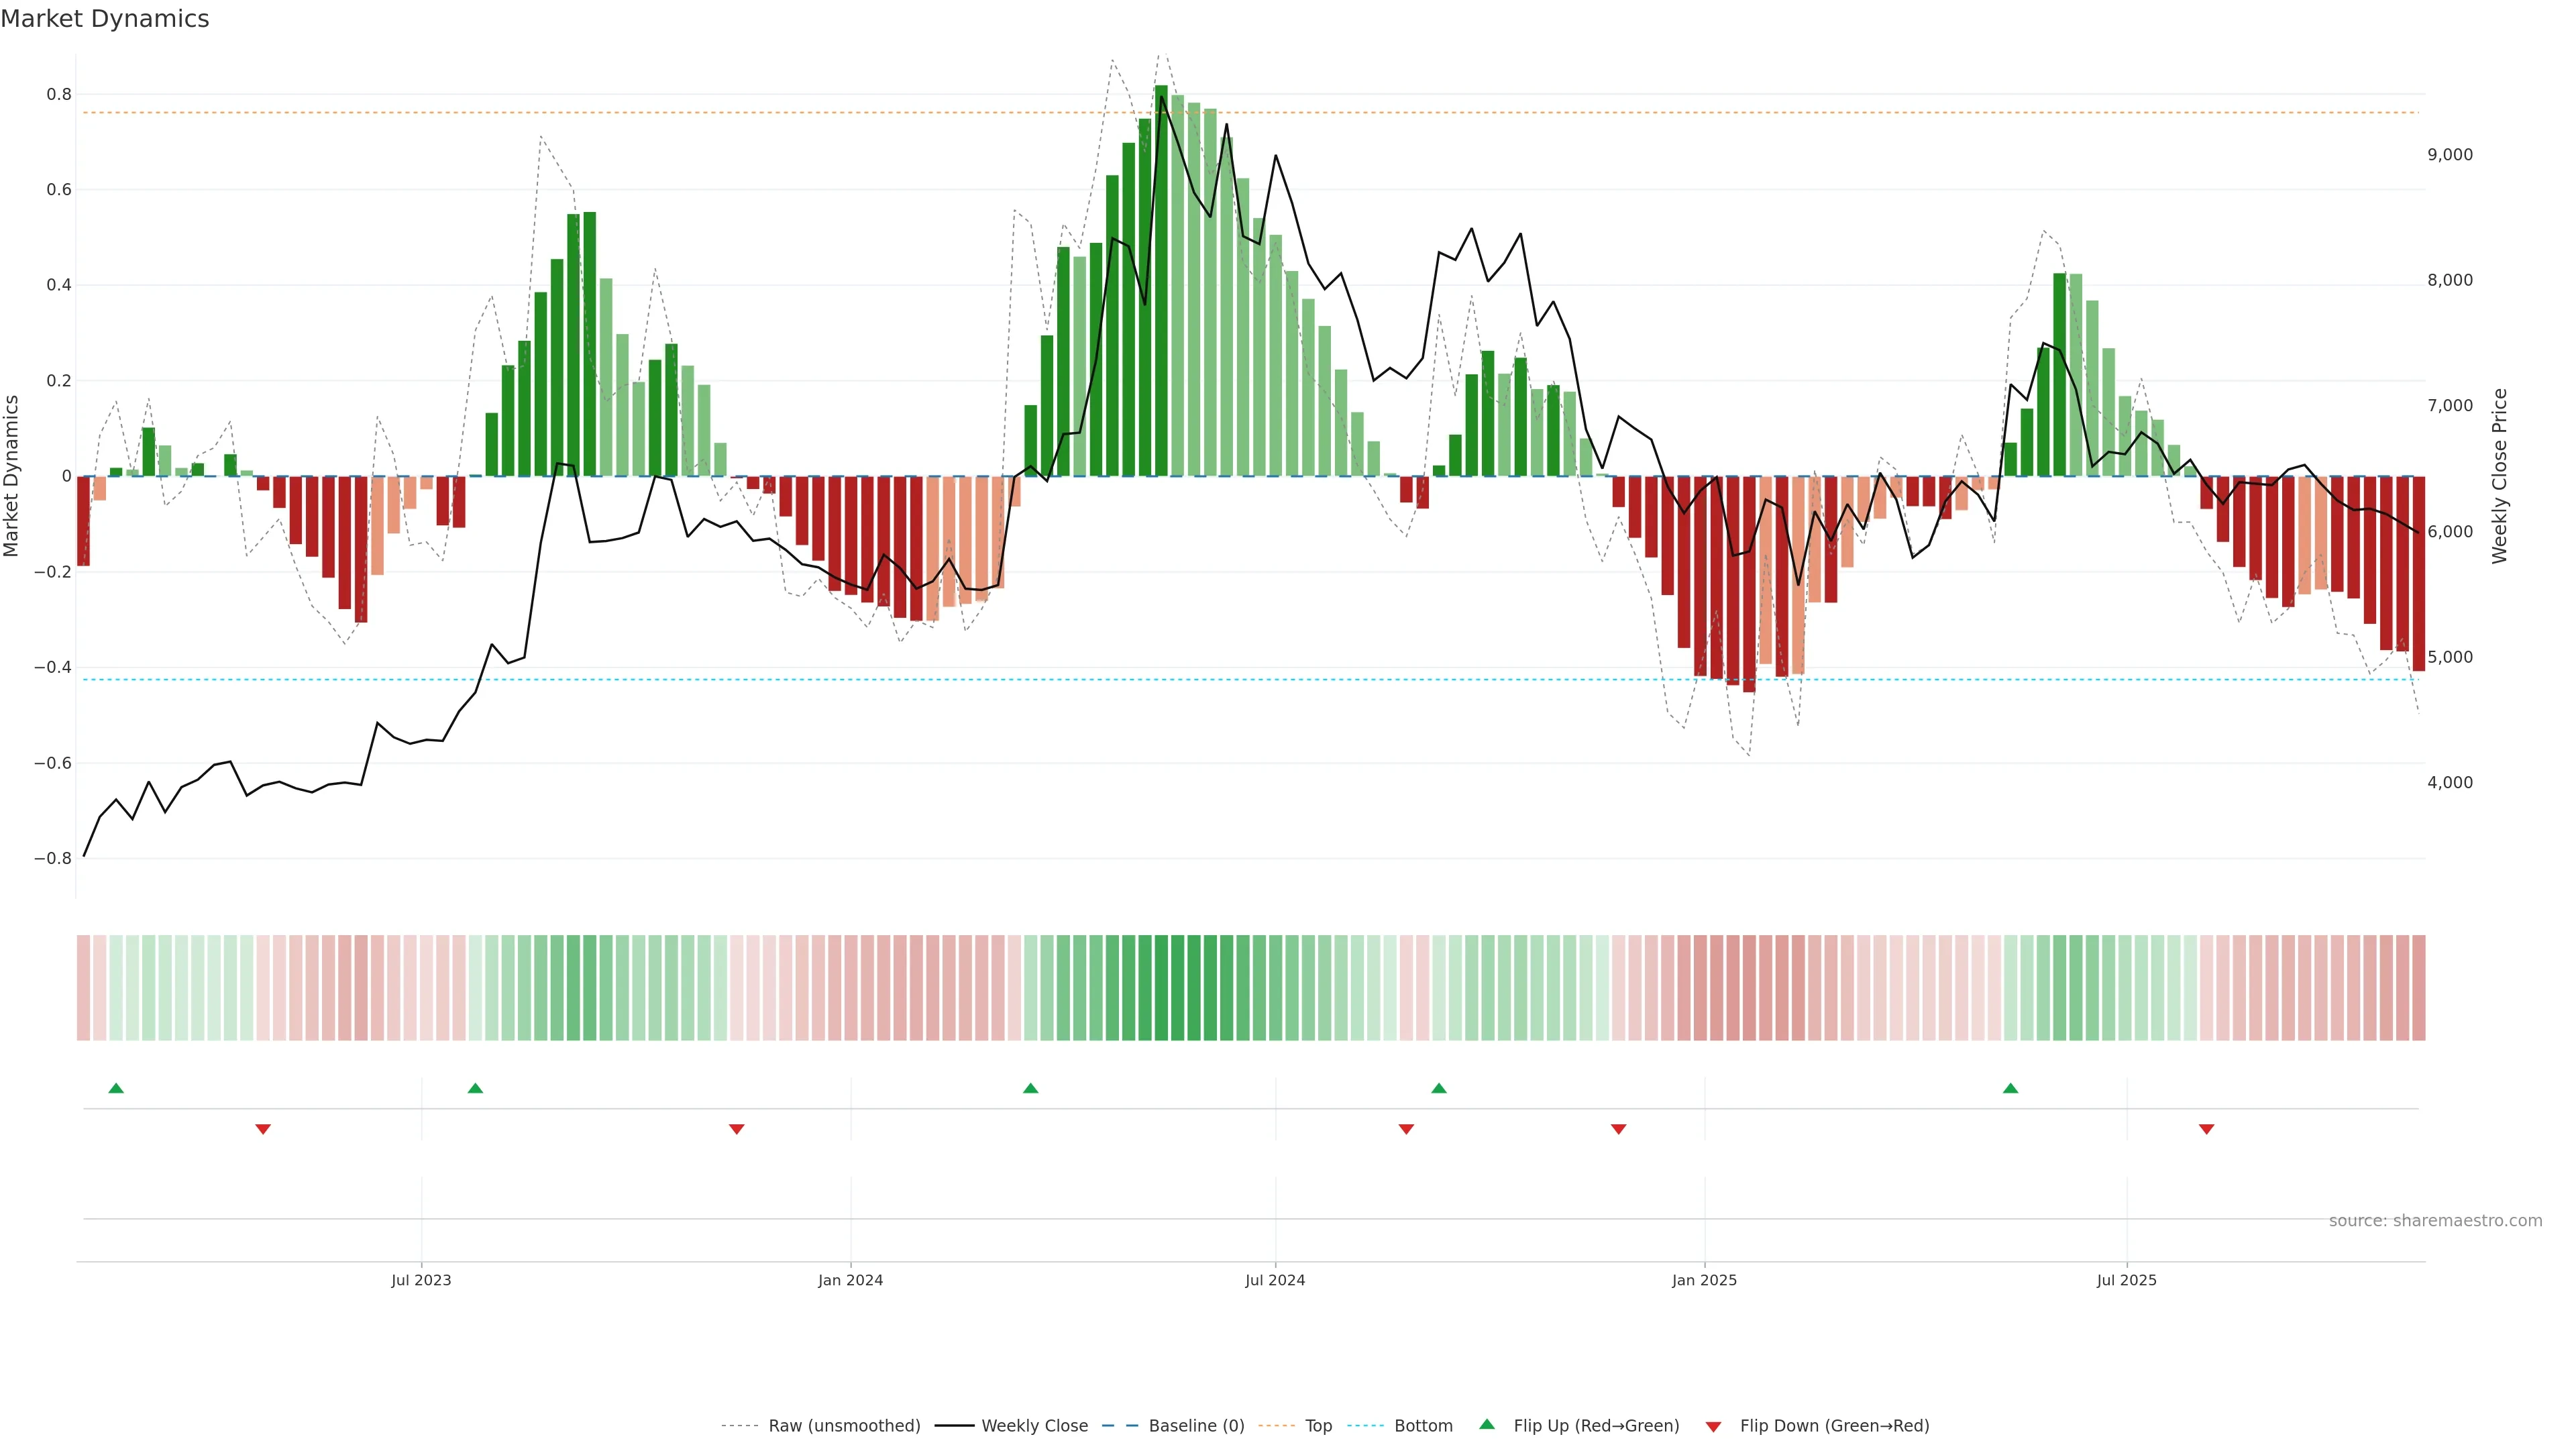
Task: Click the Flip Down marker just after Jul 2025
Action: point(2206,1129)
